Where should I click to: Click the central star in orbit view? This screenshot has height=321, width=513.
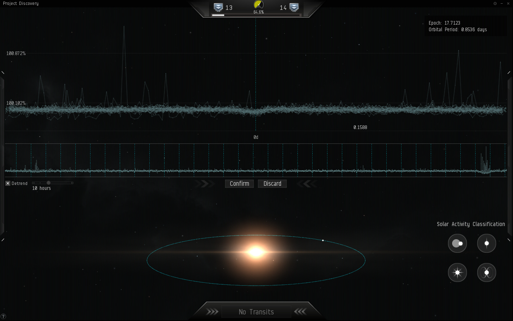coord(256,252)
